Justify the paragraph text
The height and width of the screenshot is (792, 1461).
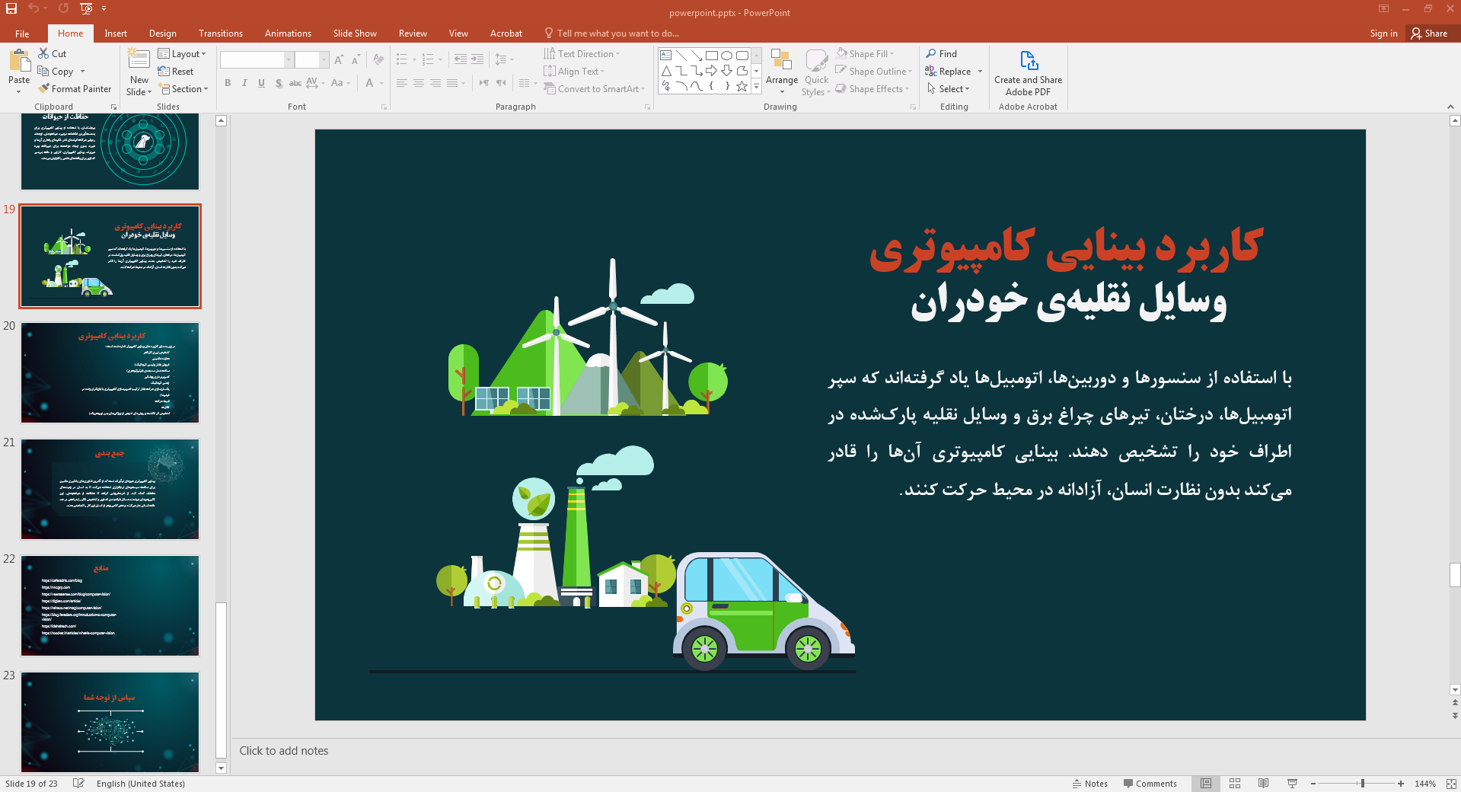(452, 83)
